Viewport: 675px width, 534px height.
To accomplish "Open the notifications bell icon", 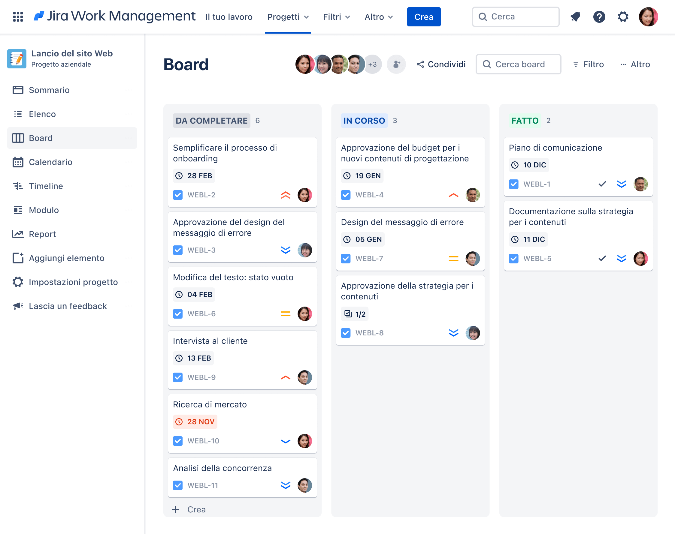I will click(575, 16).
